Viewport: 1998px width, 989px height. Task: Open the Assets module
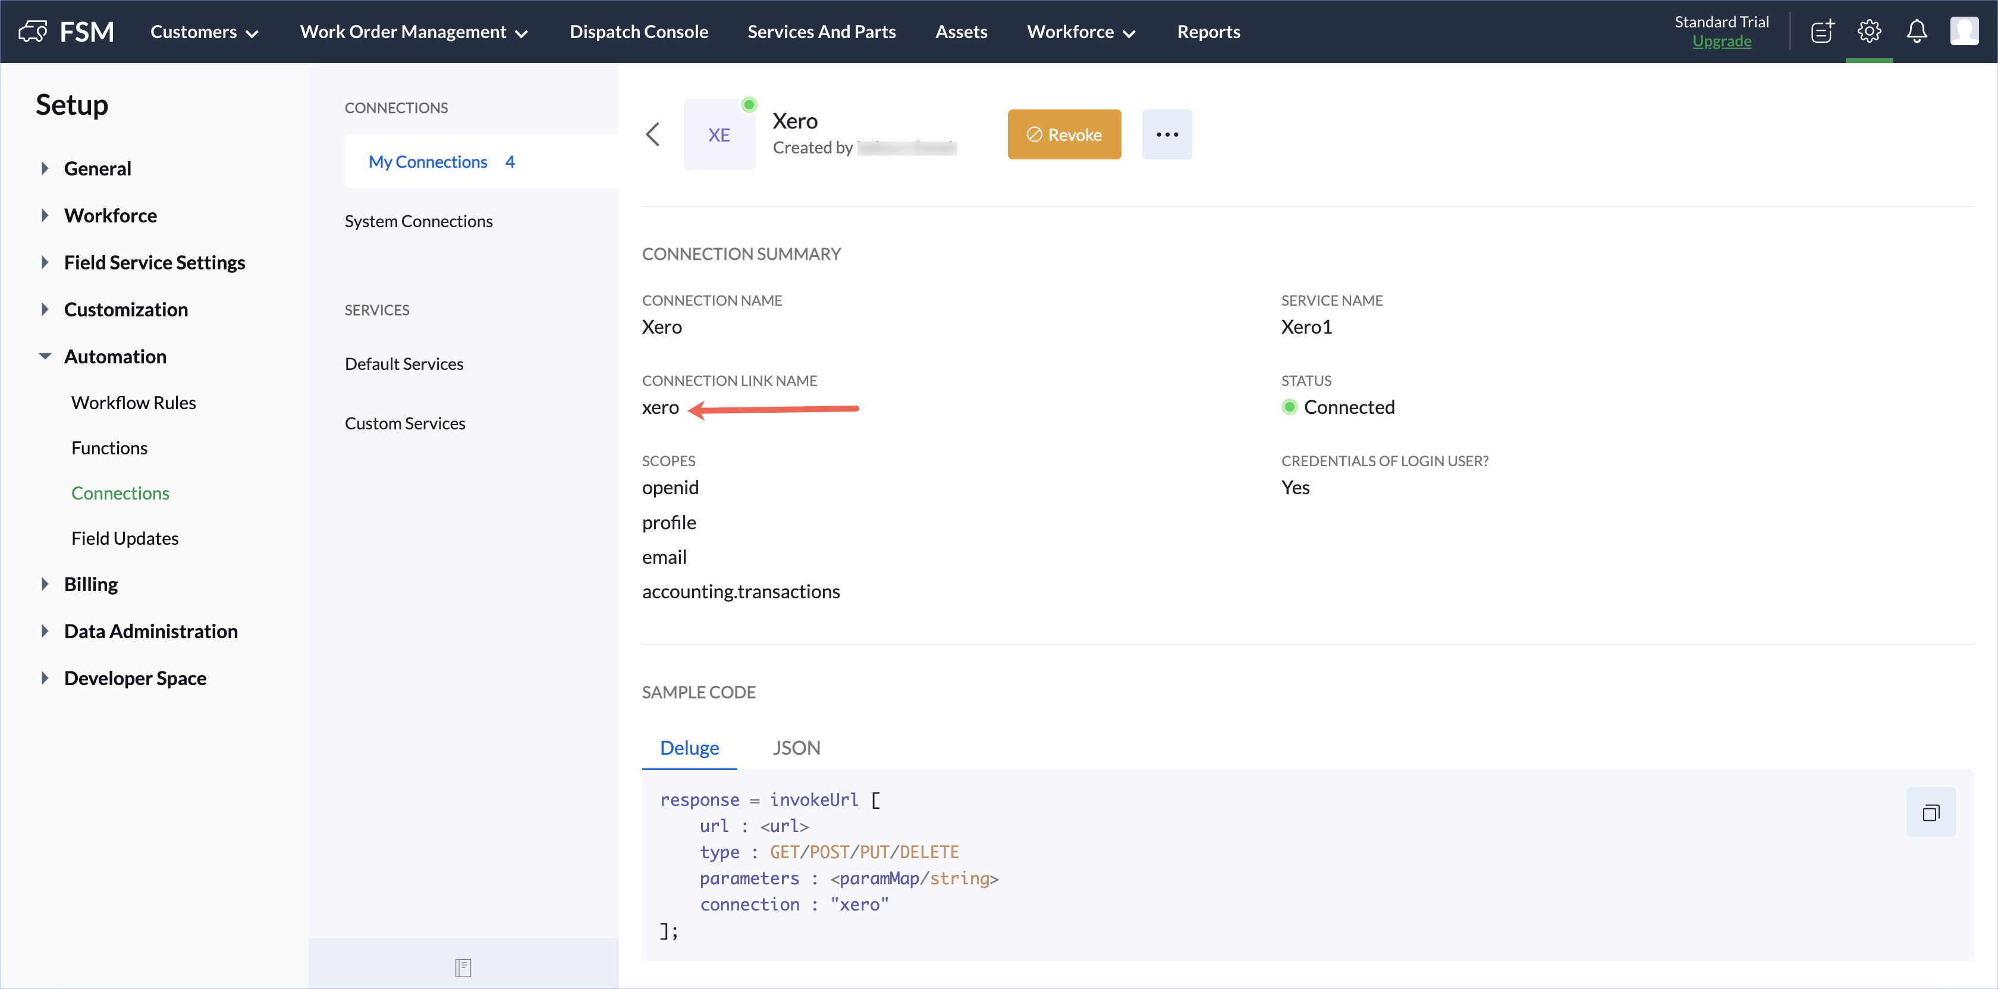tap(961, 32)
